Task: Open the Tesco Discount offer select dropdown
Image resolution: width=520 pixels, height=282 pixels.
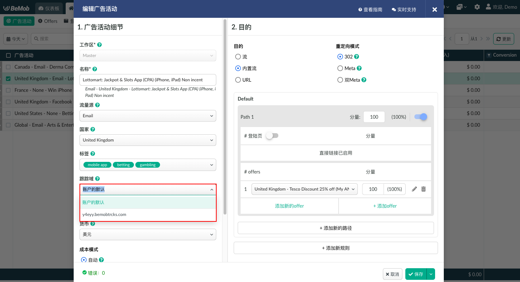Action: [x=304, y=189]
